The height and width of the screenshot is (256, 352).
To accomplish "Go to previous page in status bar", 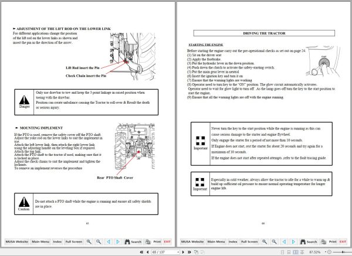I will [x=147, y=252].
